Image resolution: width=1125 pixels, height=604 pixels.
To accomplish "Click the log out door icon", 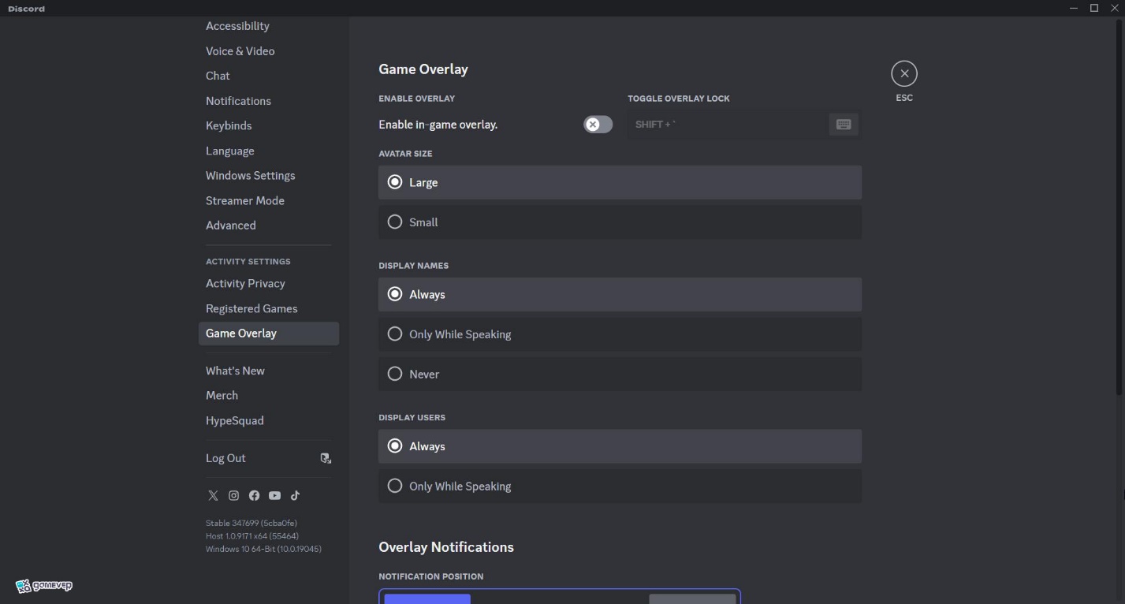I will coord(326,458).
